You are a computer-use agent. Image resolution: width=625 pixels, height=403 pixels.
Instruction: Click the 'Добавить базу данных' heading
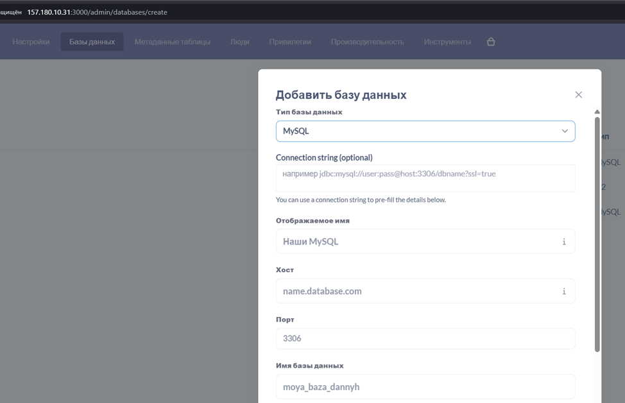341,95
